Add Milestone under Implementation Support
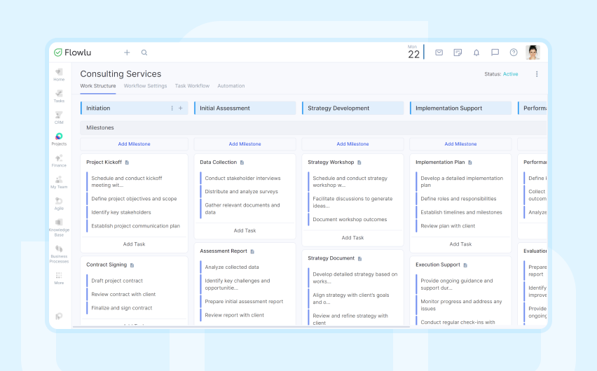Image resolution: width=597 pixels, height=371 pixels. pos(460,143)
